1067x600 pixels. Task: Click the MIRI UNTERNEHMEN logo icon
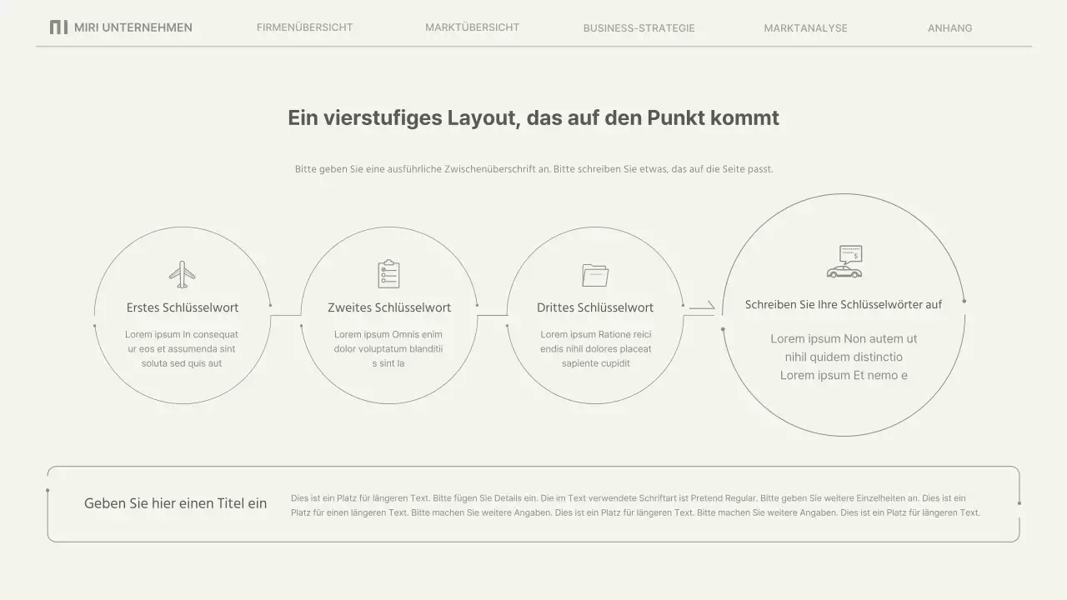coord(58,27)
